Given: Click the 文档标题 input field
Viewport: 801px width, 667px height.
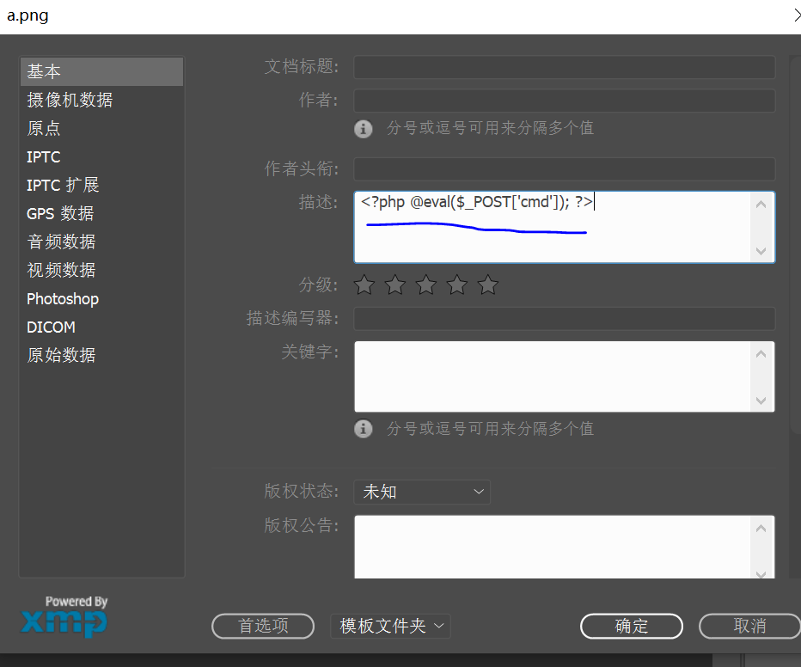Looking at the screenshot, I should click(x=565, y=67).
